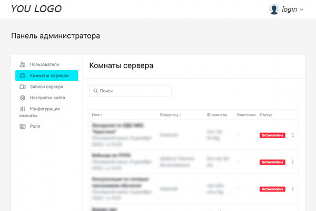Click the Комнаты сервера sidebar icon
Viewport: 316px width, 211px height.
coord(23,76)
